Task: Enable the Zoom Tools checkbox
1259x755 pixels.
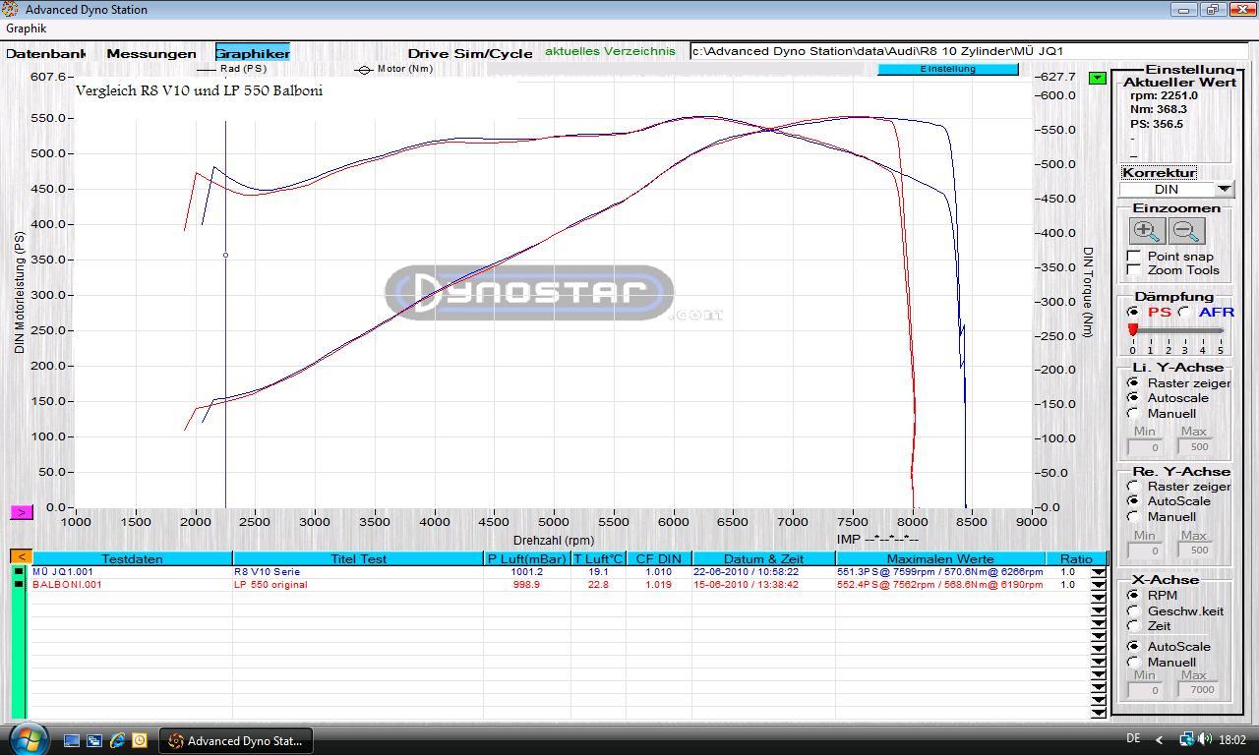Action: coord(1134,270)
